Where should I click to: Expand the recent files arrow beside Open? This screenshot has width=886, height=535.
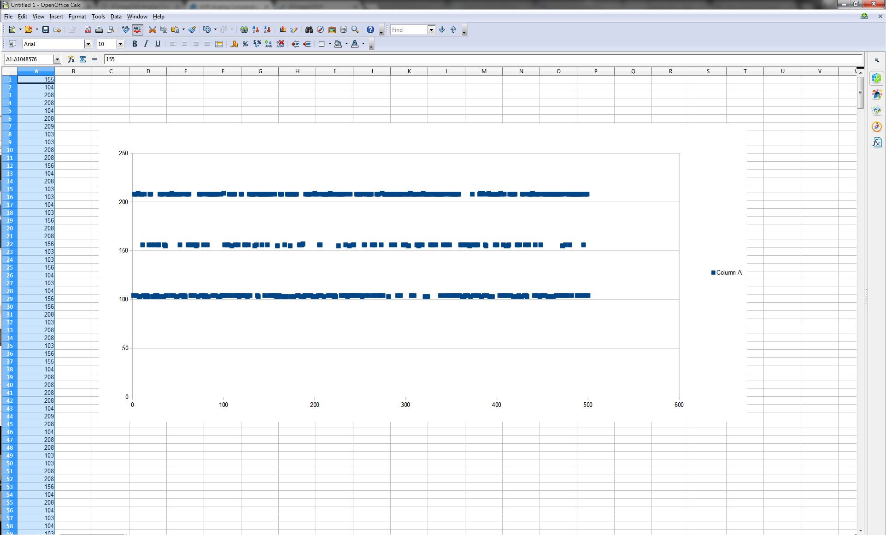tap(37, 29)
